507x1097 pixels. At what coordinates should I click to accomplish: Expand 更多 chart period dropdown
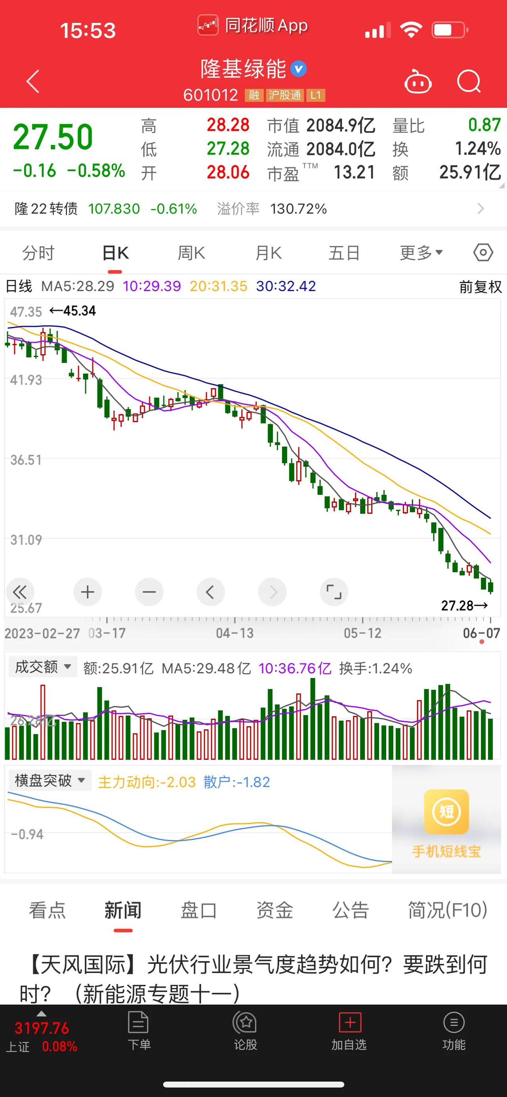(421, 253)
